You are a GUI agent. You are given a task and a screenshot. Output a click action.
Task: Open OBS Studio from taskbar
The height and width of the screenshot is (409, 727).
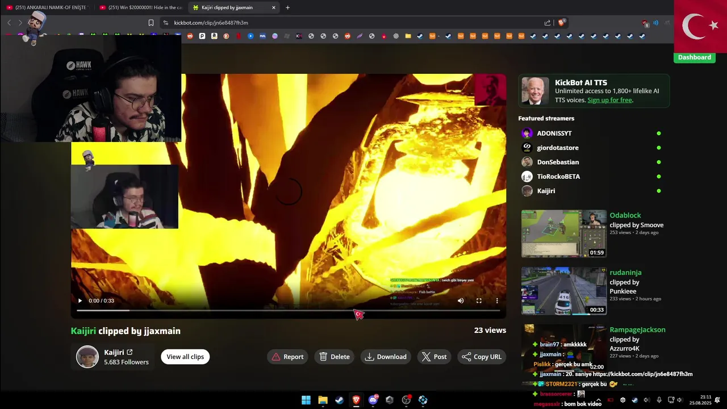[x=406, y=400]
